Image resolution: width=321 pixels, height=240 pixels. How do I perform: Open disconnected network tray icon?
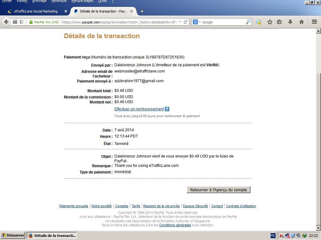point(287,236)
